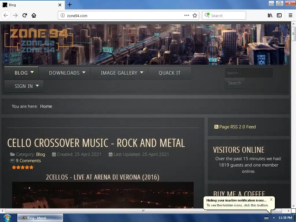Click the scroll left arrow
296x222 pixels.
(2, 211)
